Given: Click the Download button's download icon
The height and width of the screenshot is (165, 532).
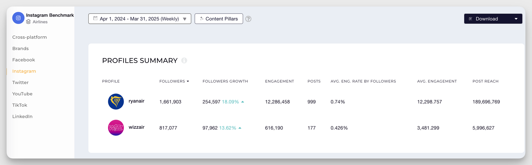Looking at the screenshot, I should [471, 19].
